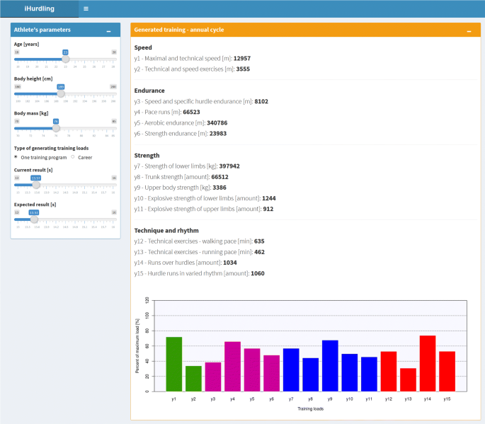Click the y7 Strength of lower limbs line

(187, 166)
